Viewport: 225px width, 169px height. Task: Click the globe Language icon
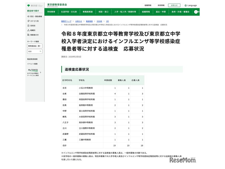point(186,5)
